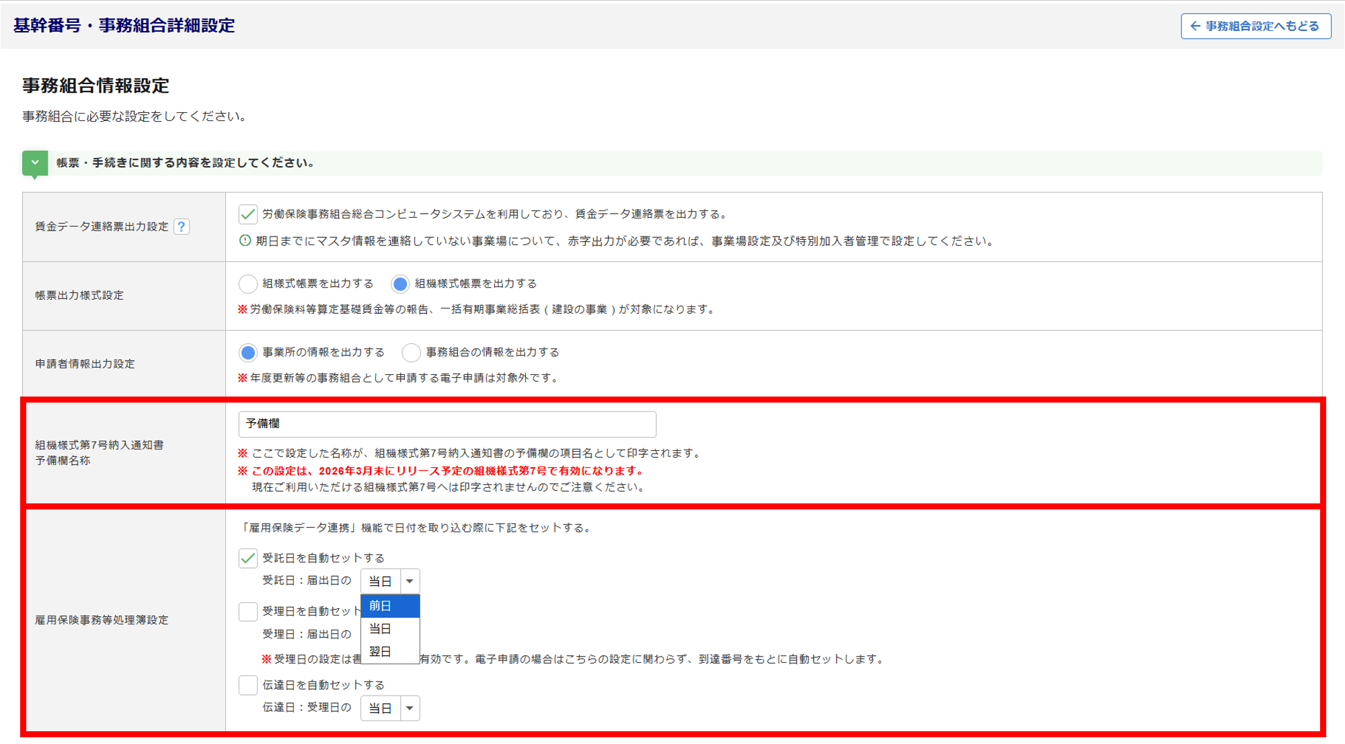
Task: Choose 事務組合の情報を出力する radio option
Action: click(x=411, y=352)
